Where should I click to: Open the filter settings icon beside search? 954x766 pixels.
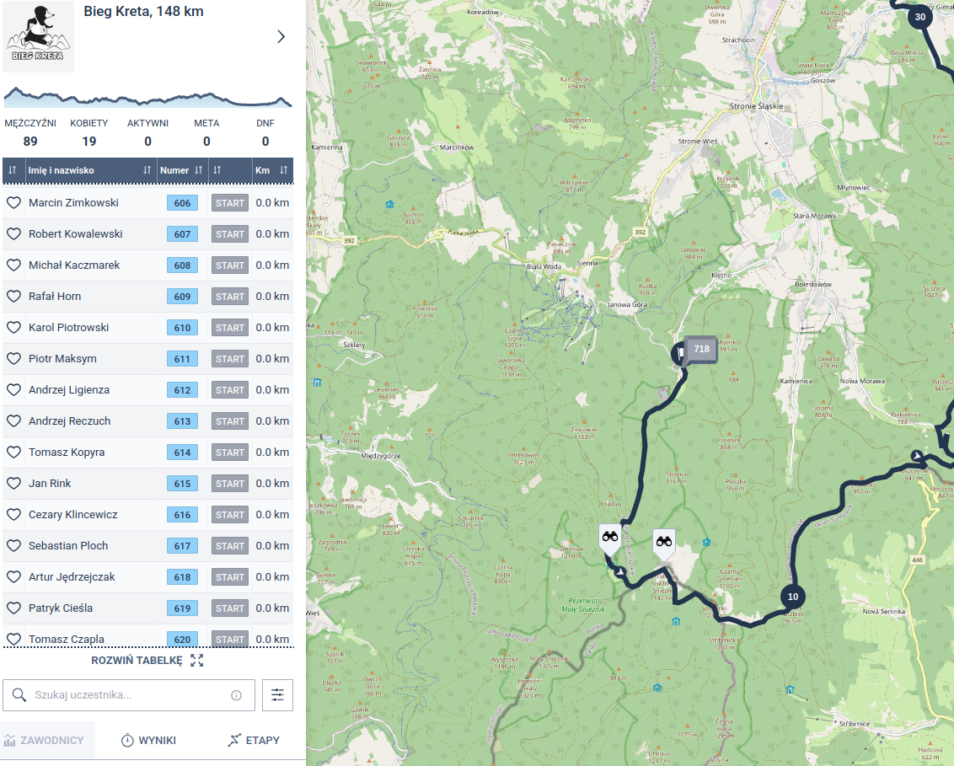(x=277, y=695)
